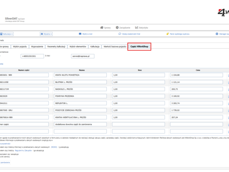Click the KRATKA WENTYLACYJNA L. PRZÓD field
Image resolution: width=229 pixels, height=172 pixels.
tap(80, 117)
